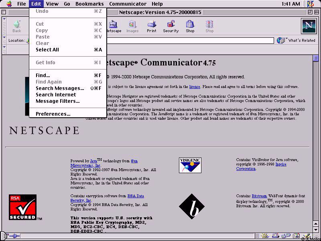Choose Search Messages... menu item
321x241 pixels.
click(68, 88)
